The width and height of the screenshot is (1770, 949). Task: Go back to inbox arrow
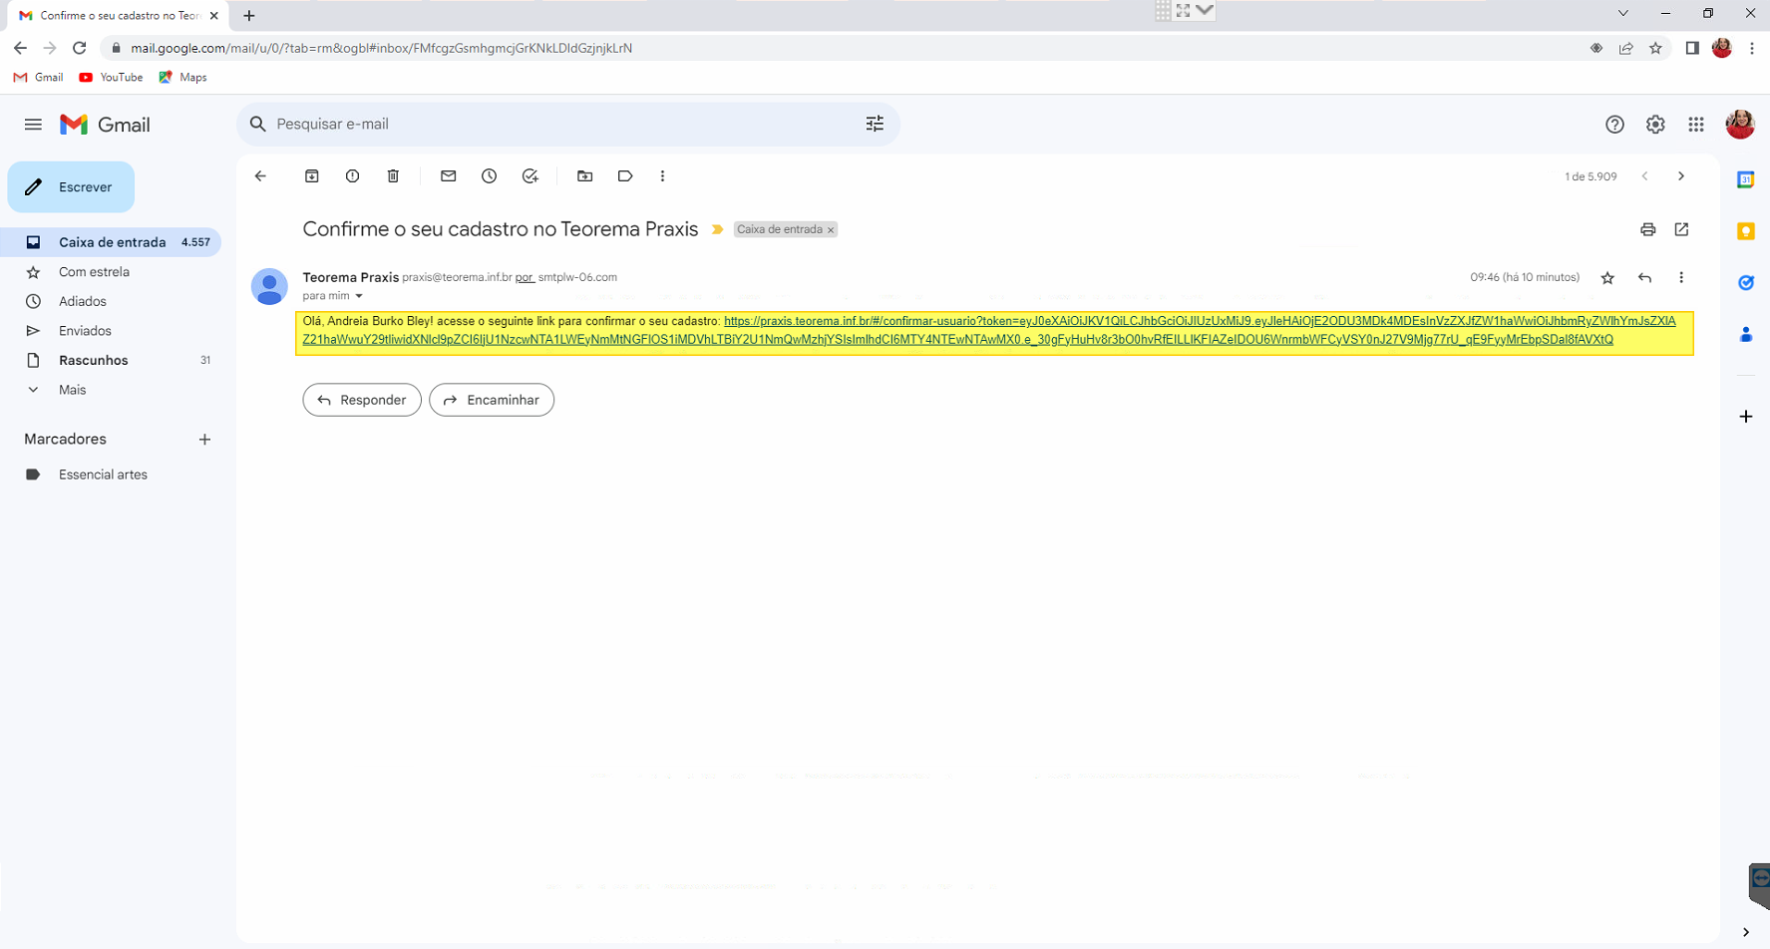point(261,176)
